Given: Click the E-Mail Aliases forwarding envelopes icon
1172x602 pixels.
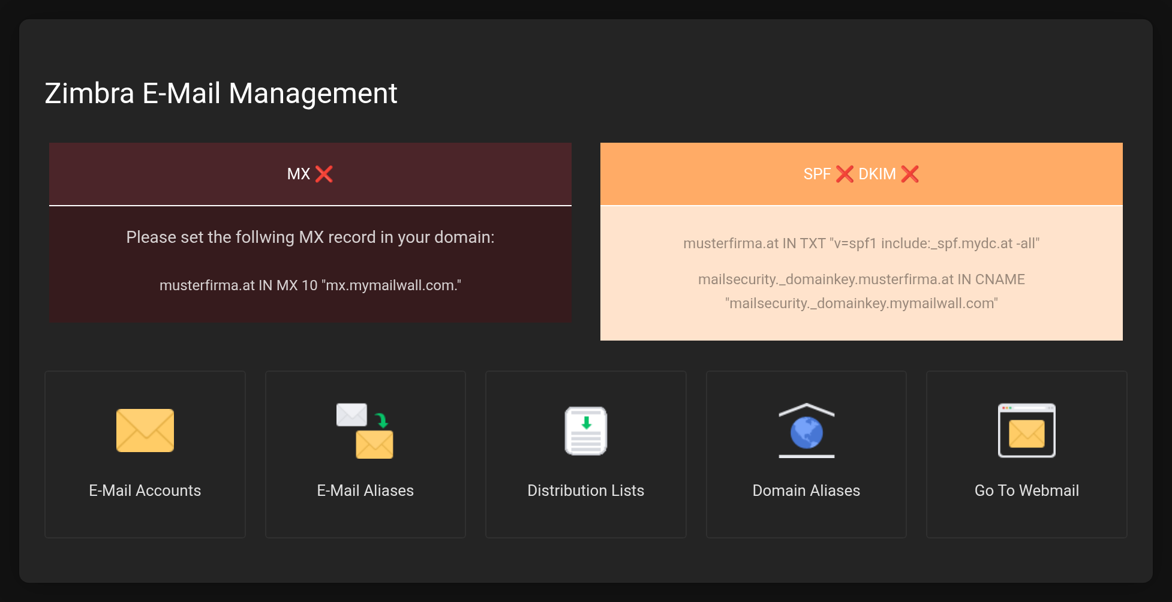Looking at the screenshot, I should click(x=365, y=431).
